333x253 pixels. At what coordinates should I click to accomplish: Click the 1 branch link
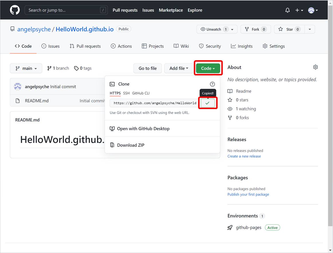tap(58, 68)
